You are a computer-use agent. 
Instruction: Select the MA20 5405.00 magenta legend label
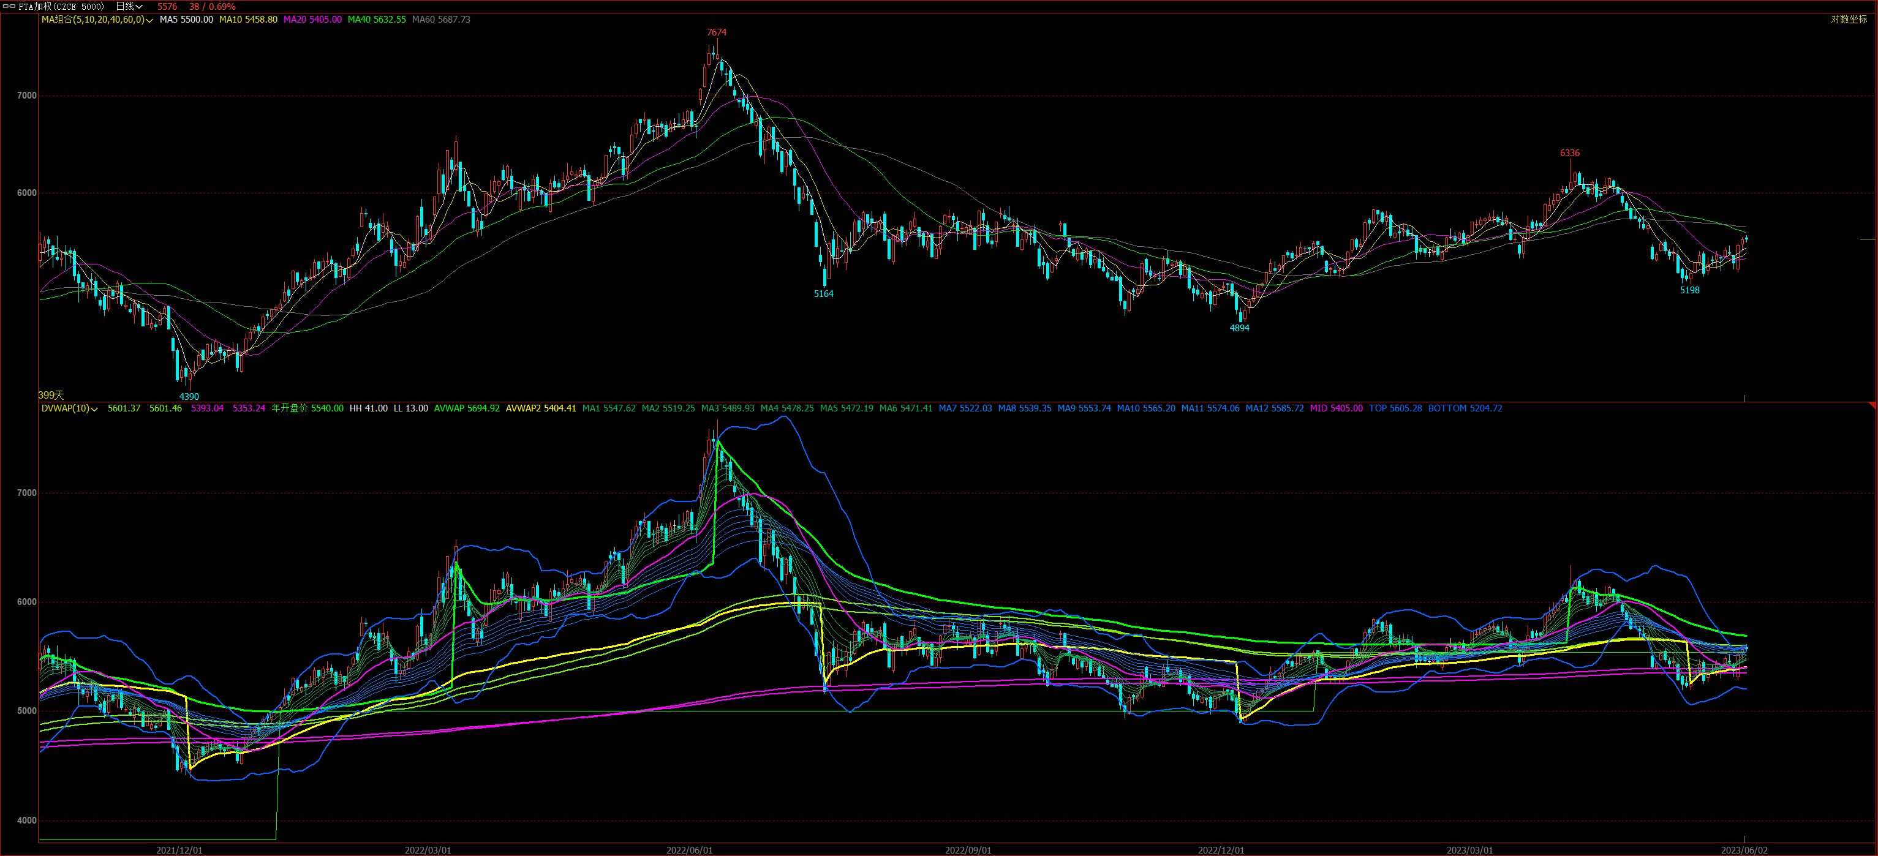pyautogui.click(x=312, y=20)
